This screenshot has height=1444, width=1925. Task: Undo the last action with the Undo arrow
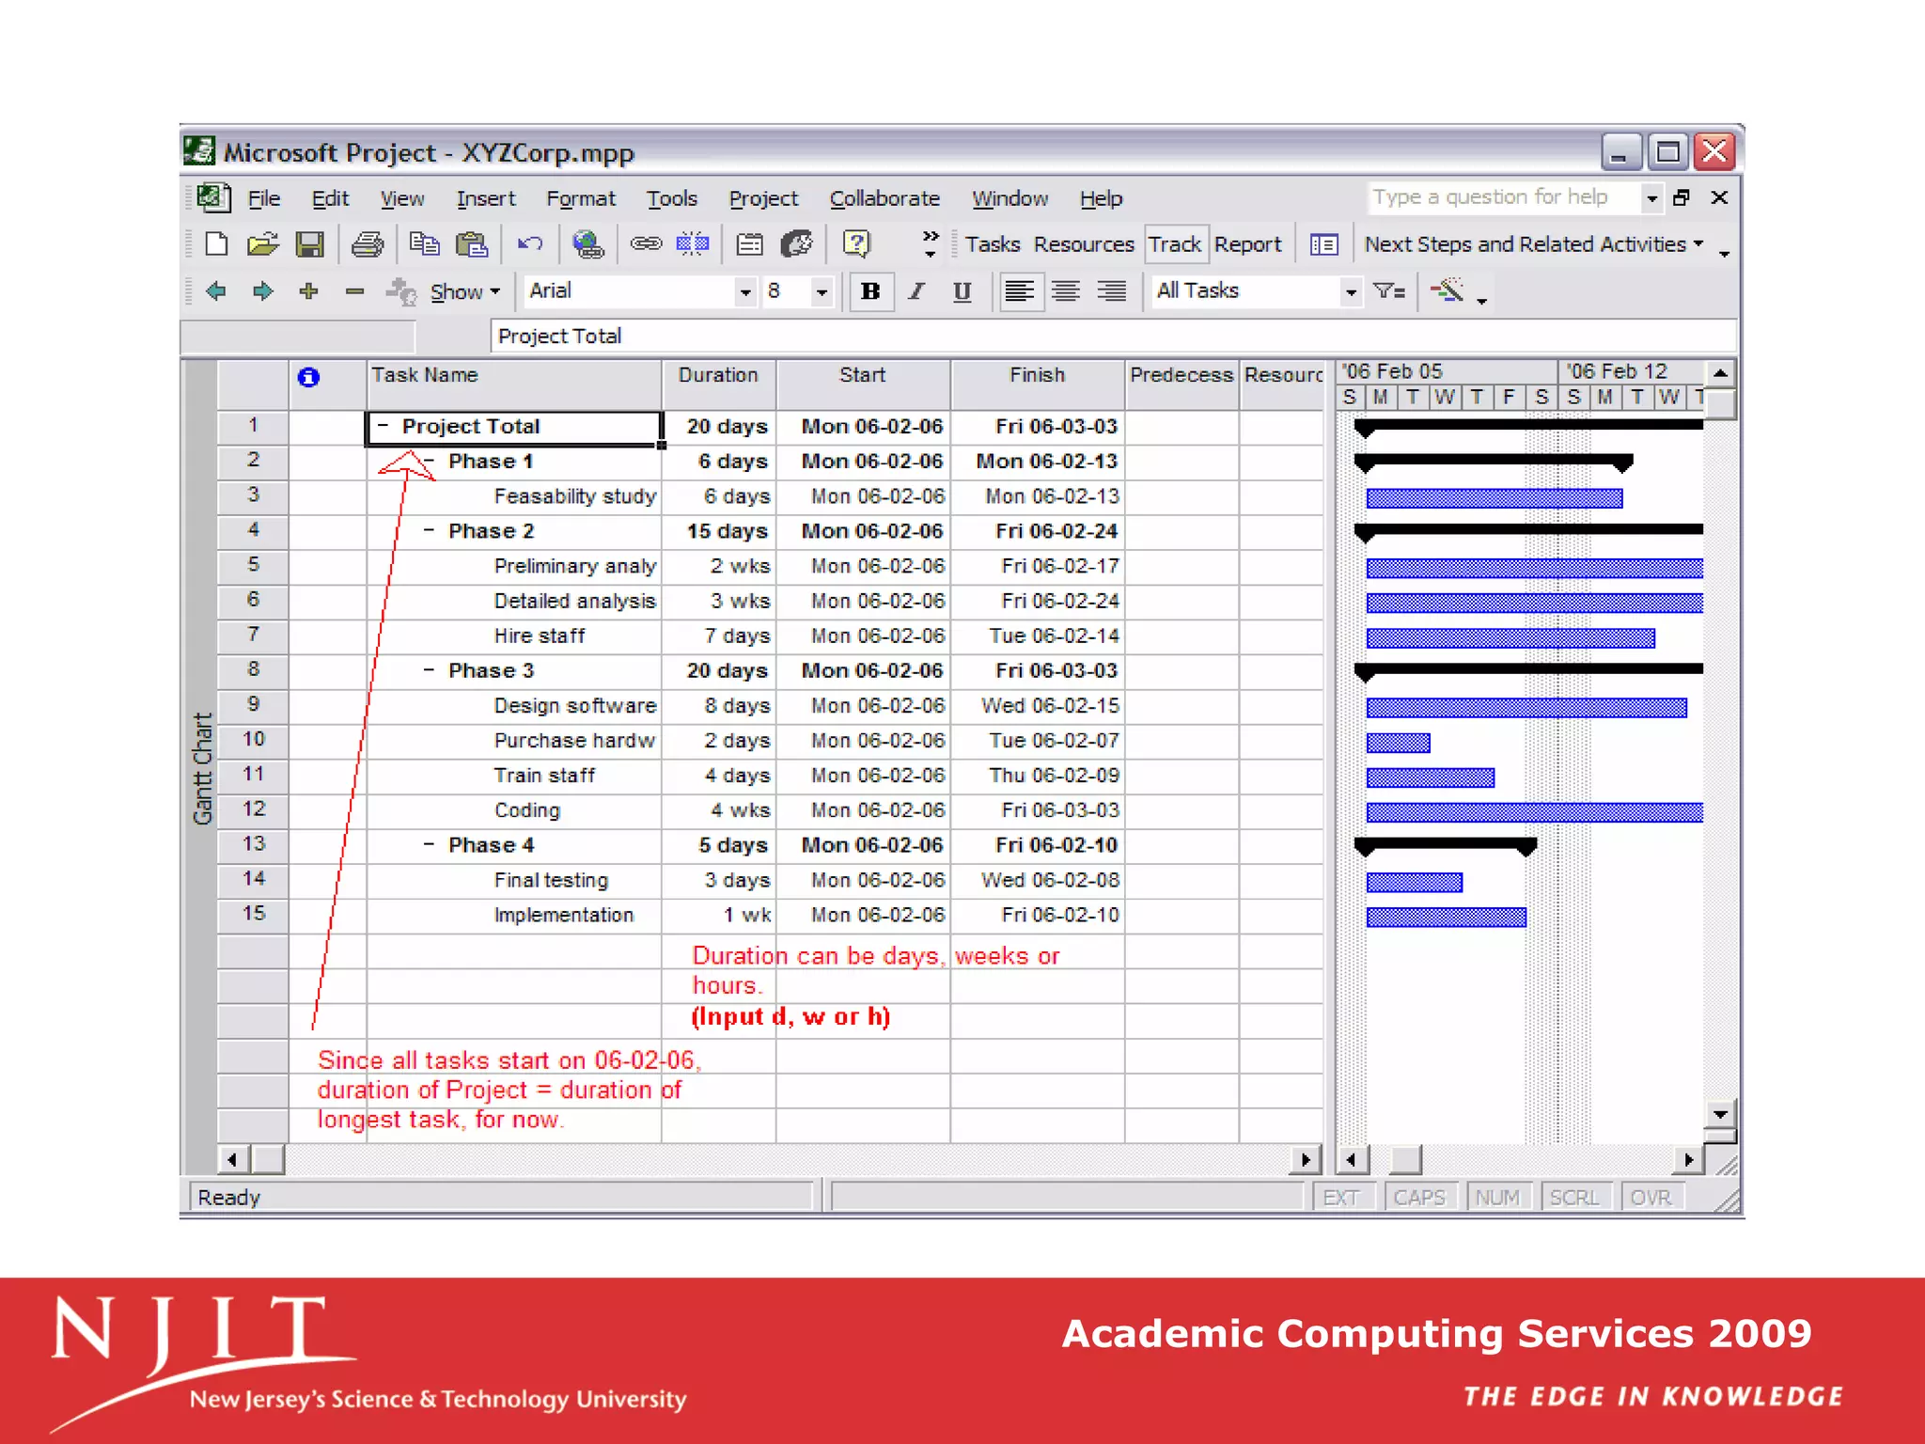point(530,244)
